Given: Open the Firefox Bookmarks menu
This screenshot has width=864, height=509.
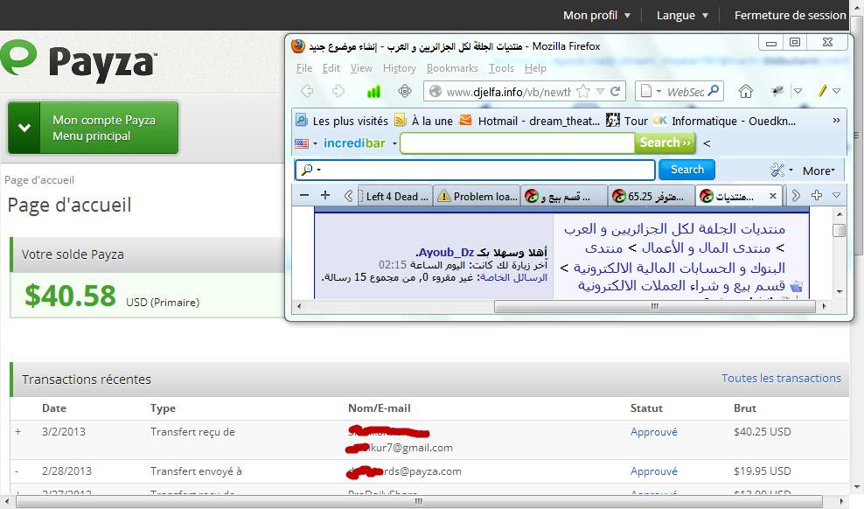Looking at the screenshot, I should (452, 67).
